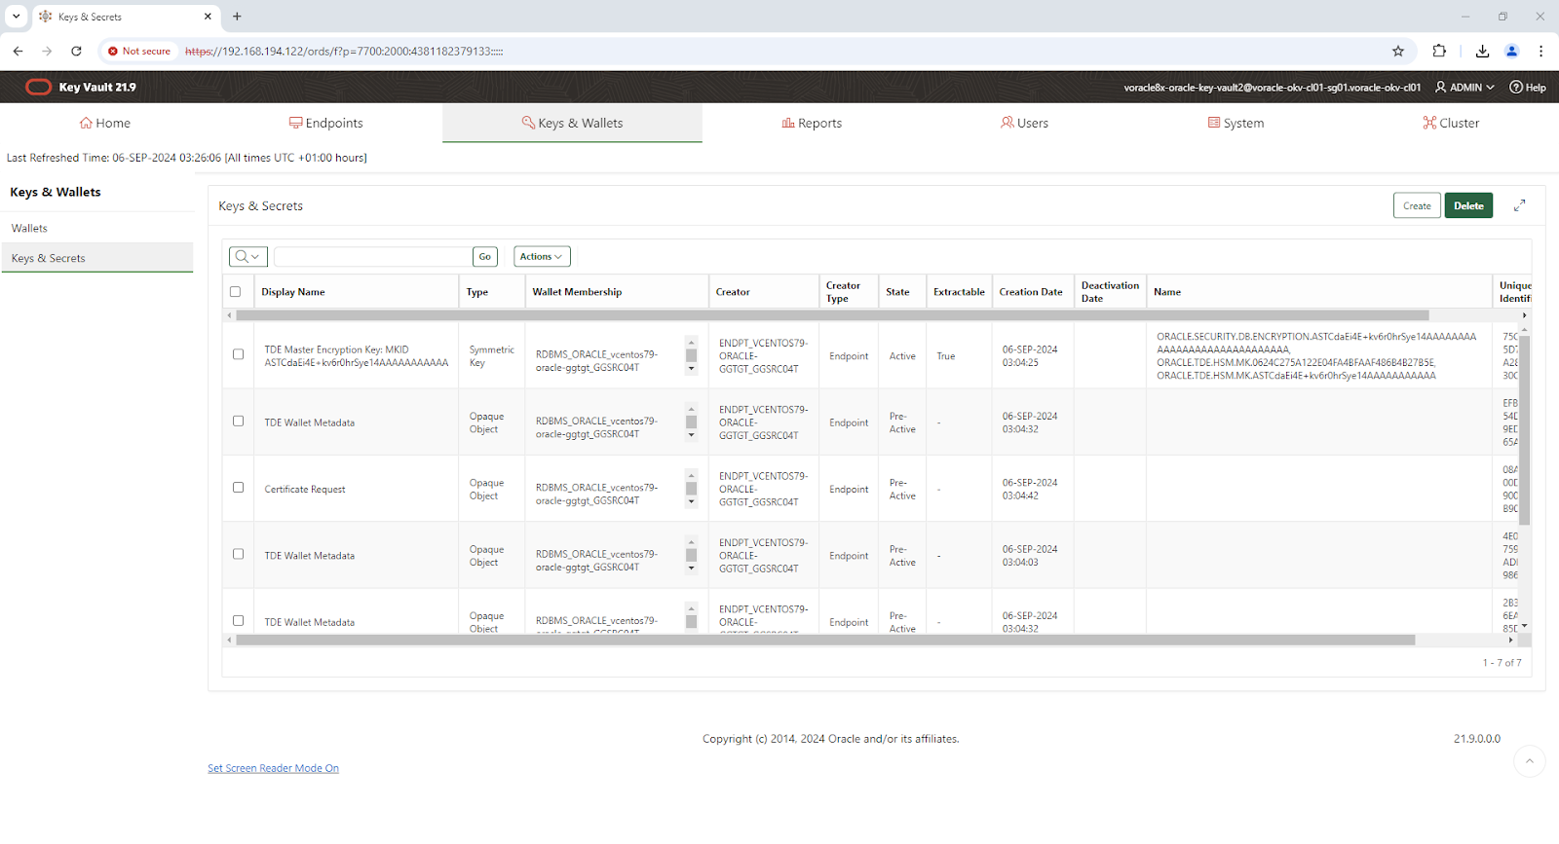
Task: Open the search column selector dropdown
Action: 248,256
